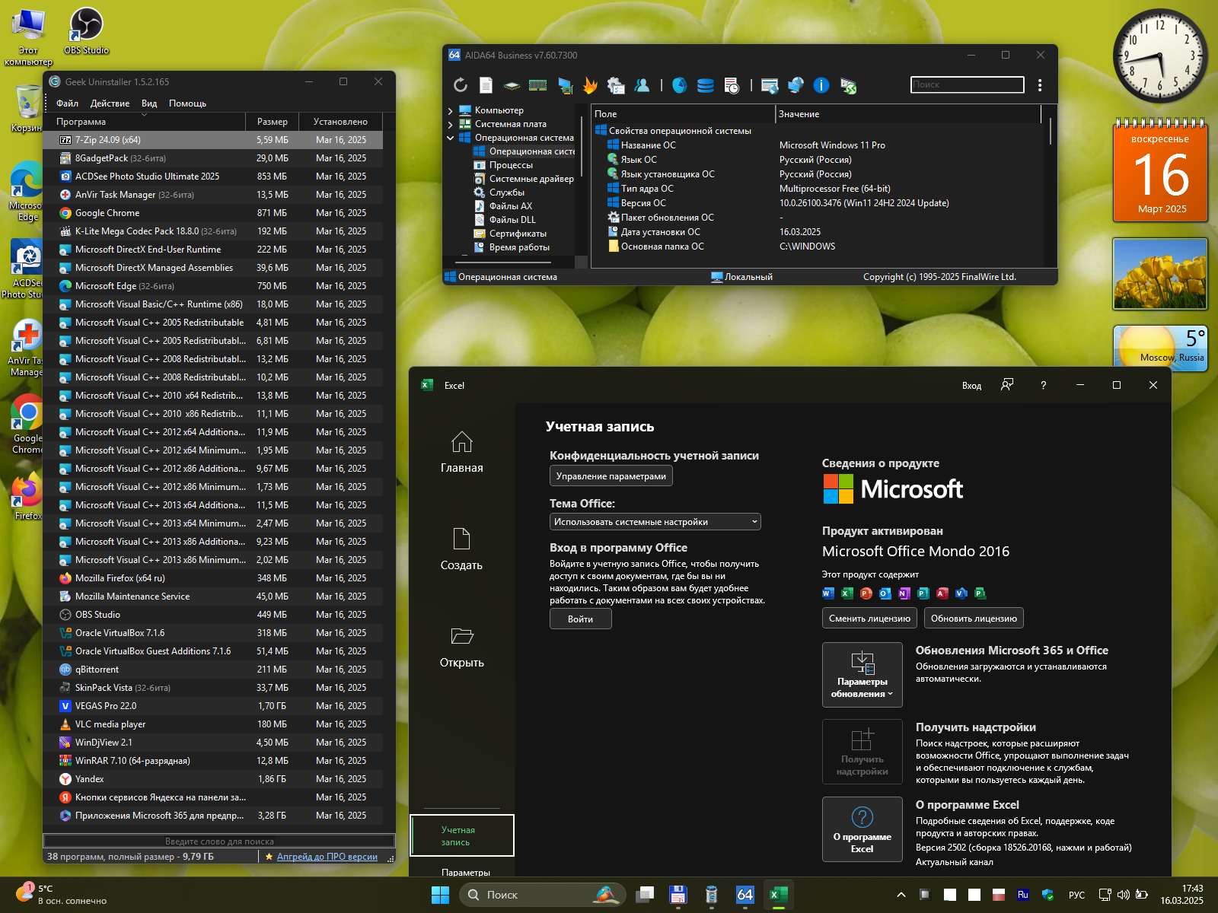The image size is (1218, 913).
Task: Sort by Программа column header in Geek Uninstaller
Action: pyautogui.click(x=144, y=122)
